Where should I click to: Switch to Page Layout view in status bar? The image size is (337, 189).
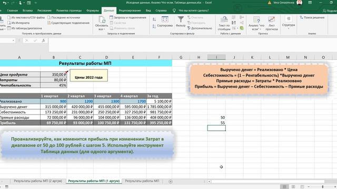tap(293, 187)
